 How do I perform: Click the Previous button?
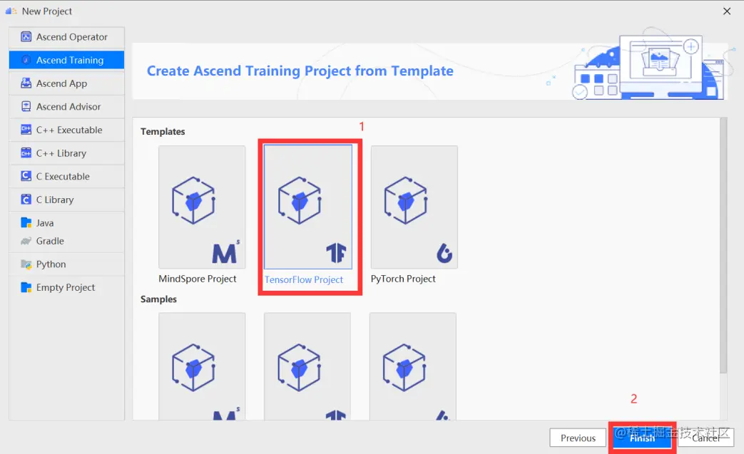click(578, 438)
